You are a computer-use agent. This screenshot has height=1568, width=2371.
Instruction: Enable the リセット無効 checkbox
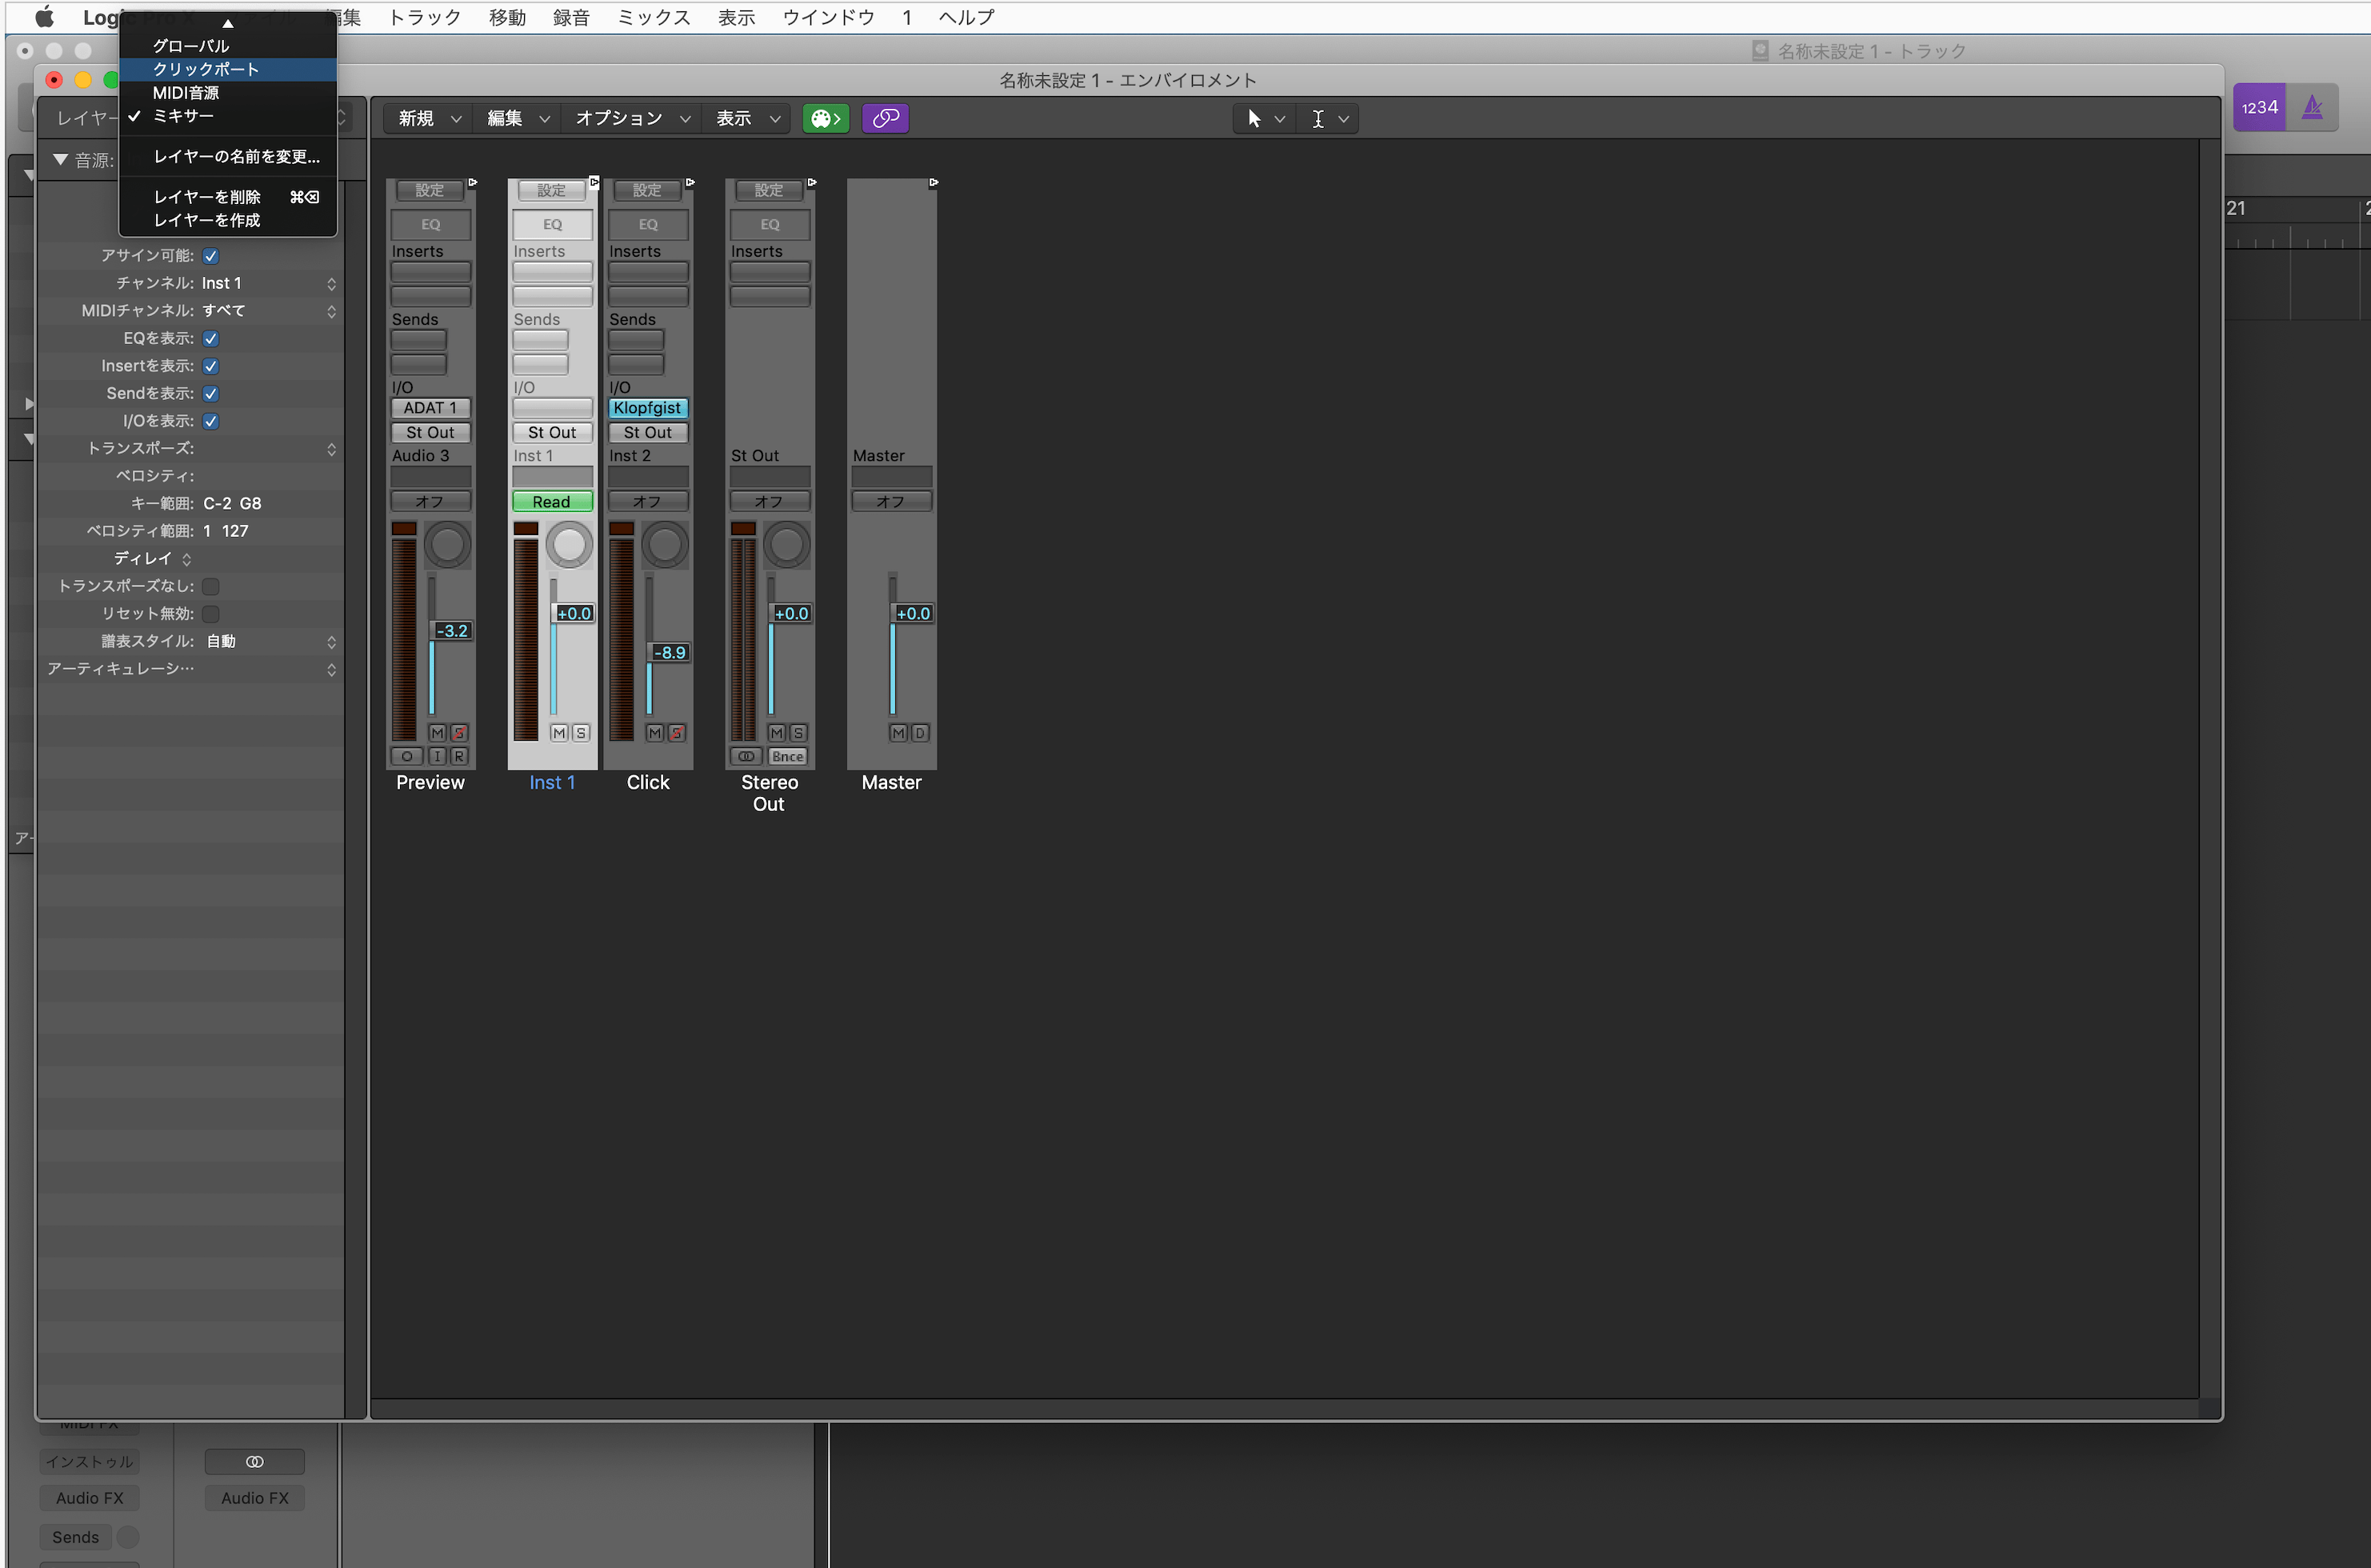(x=211, y=614)
